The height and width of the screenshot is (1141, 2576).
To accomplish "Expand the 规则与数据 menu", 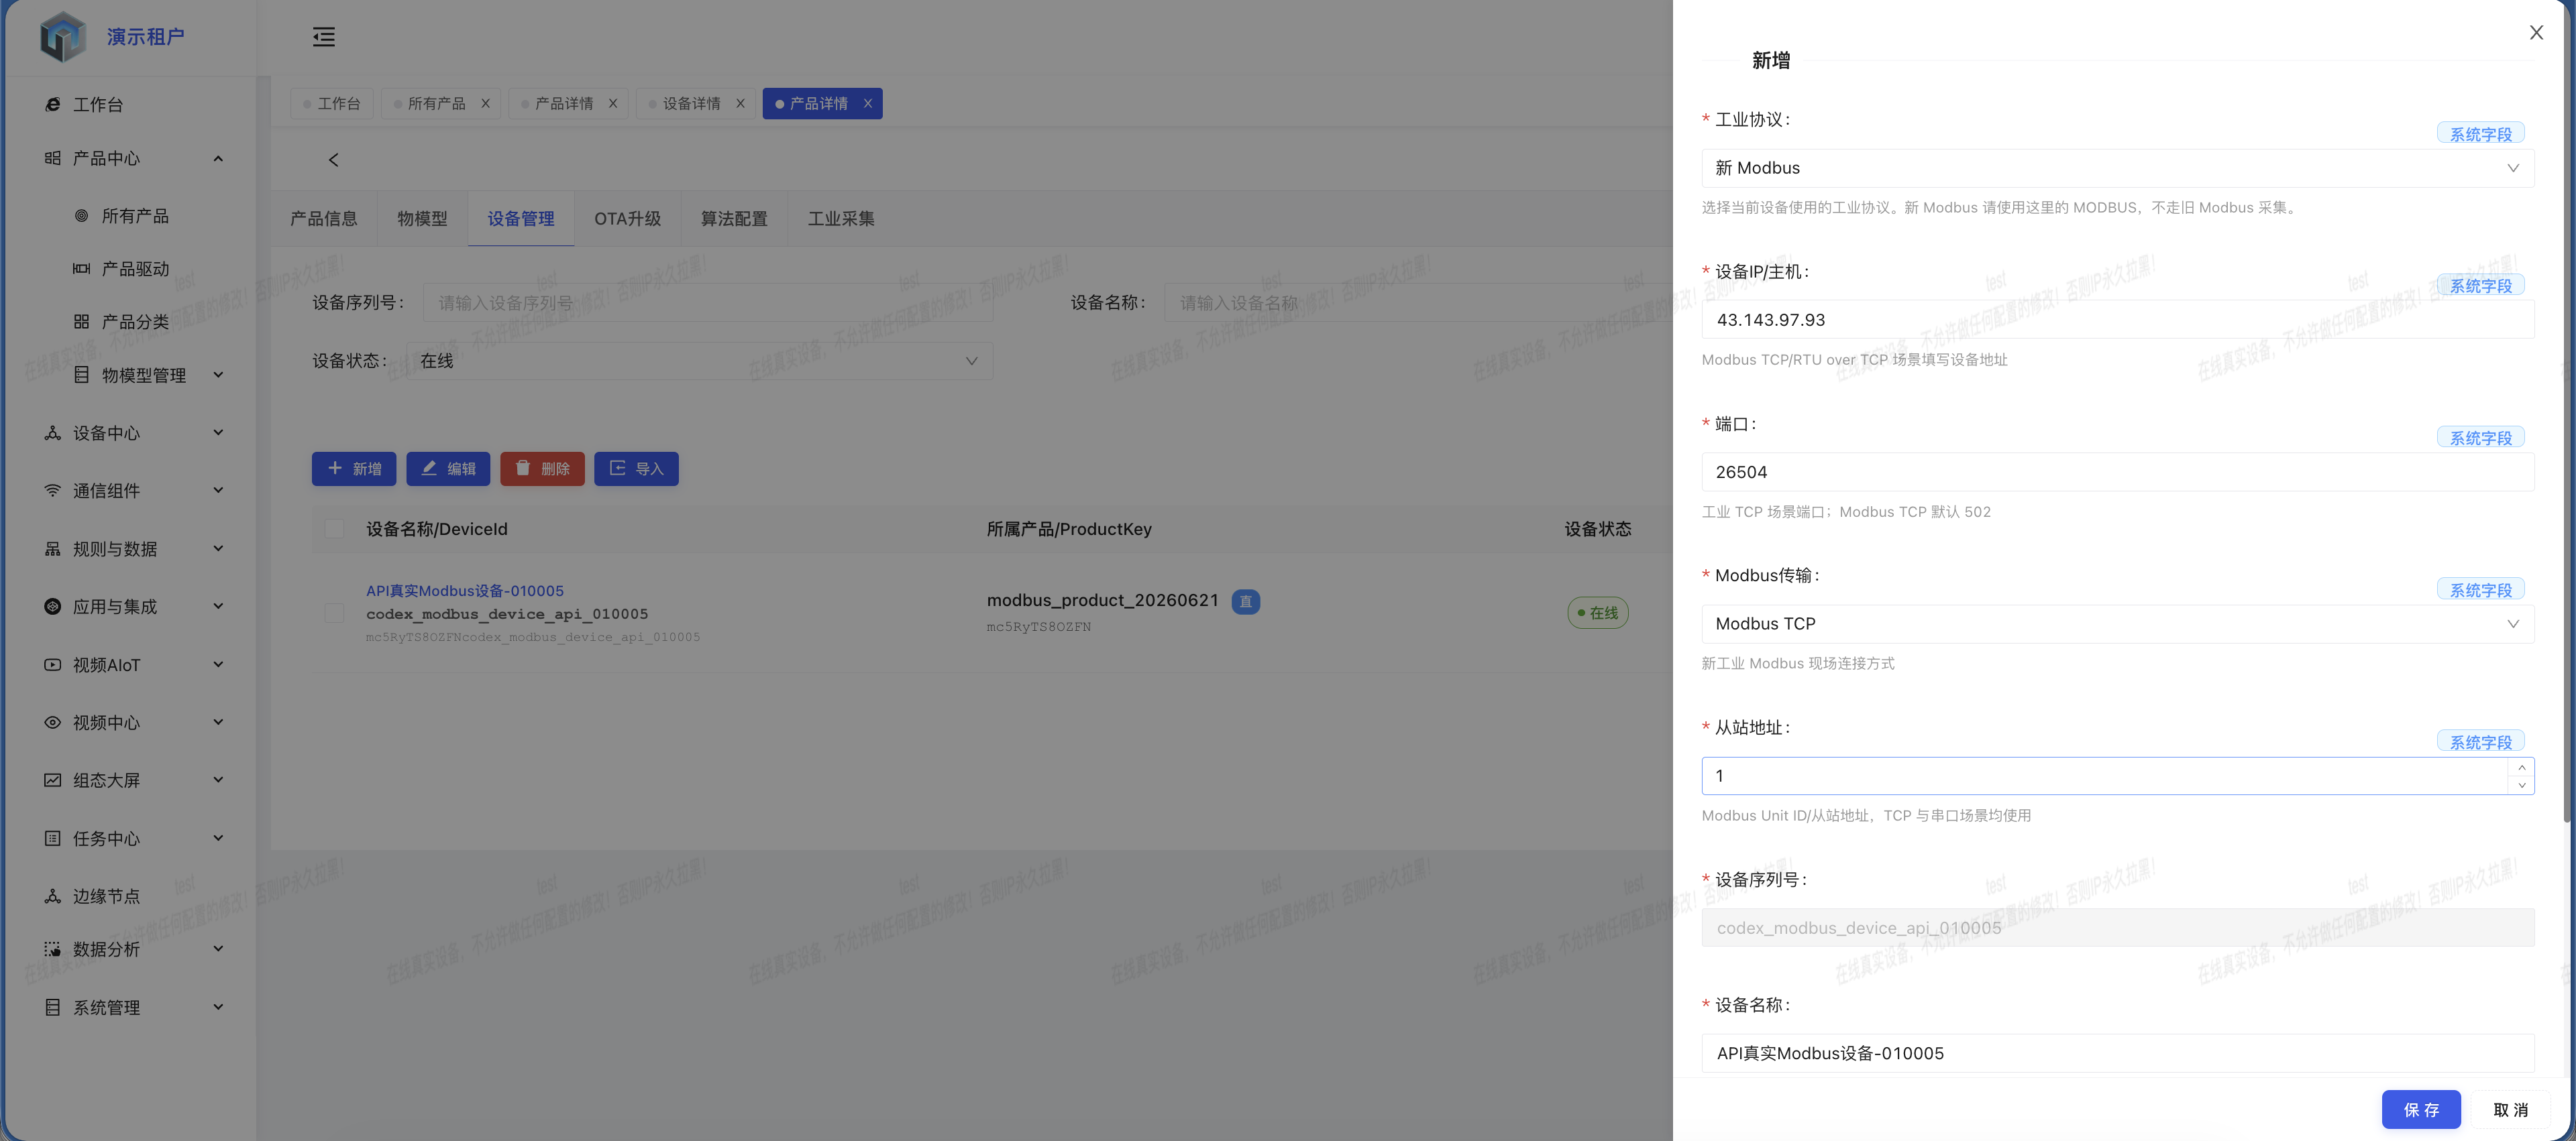I will [x=218, y=548].
